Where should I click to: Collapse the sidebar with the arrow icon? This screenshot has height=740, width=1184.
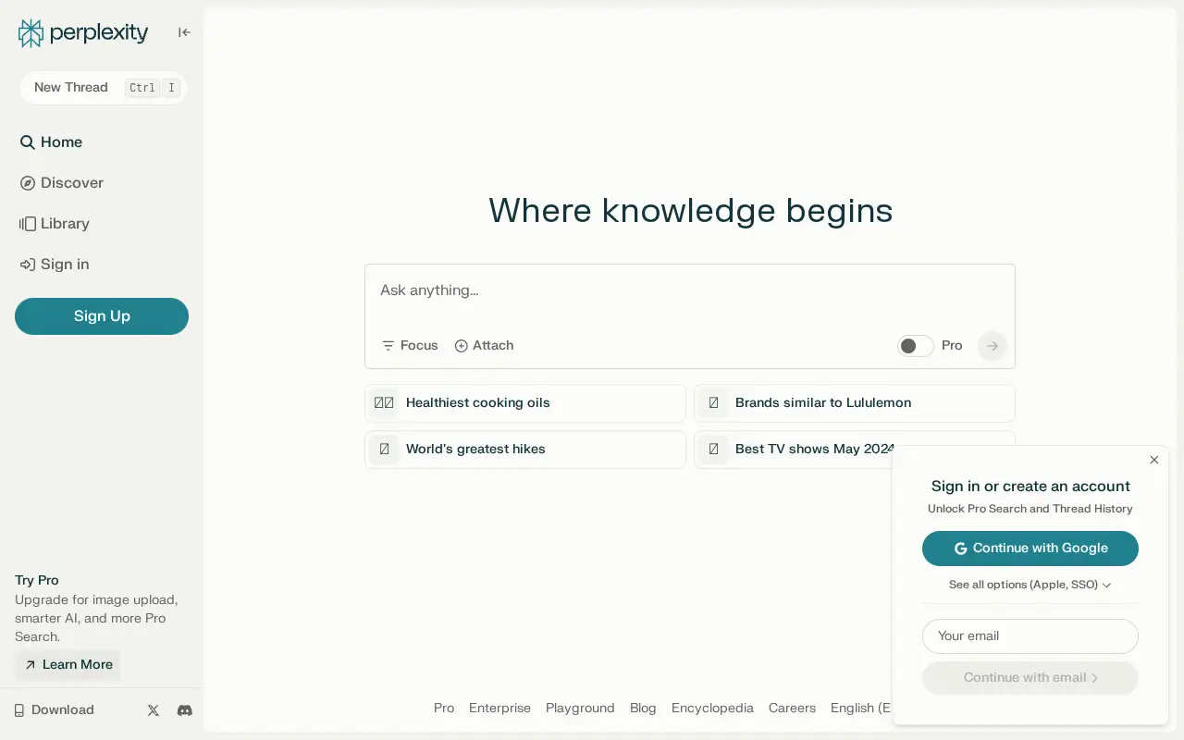184,32
